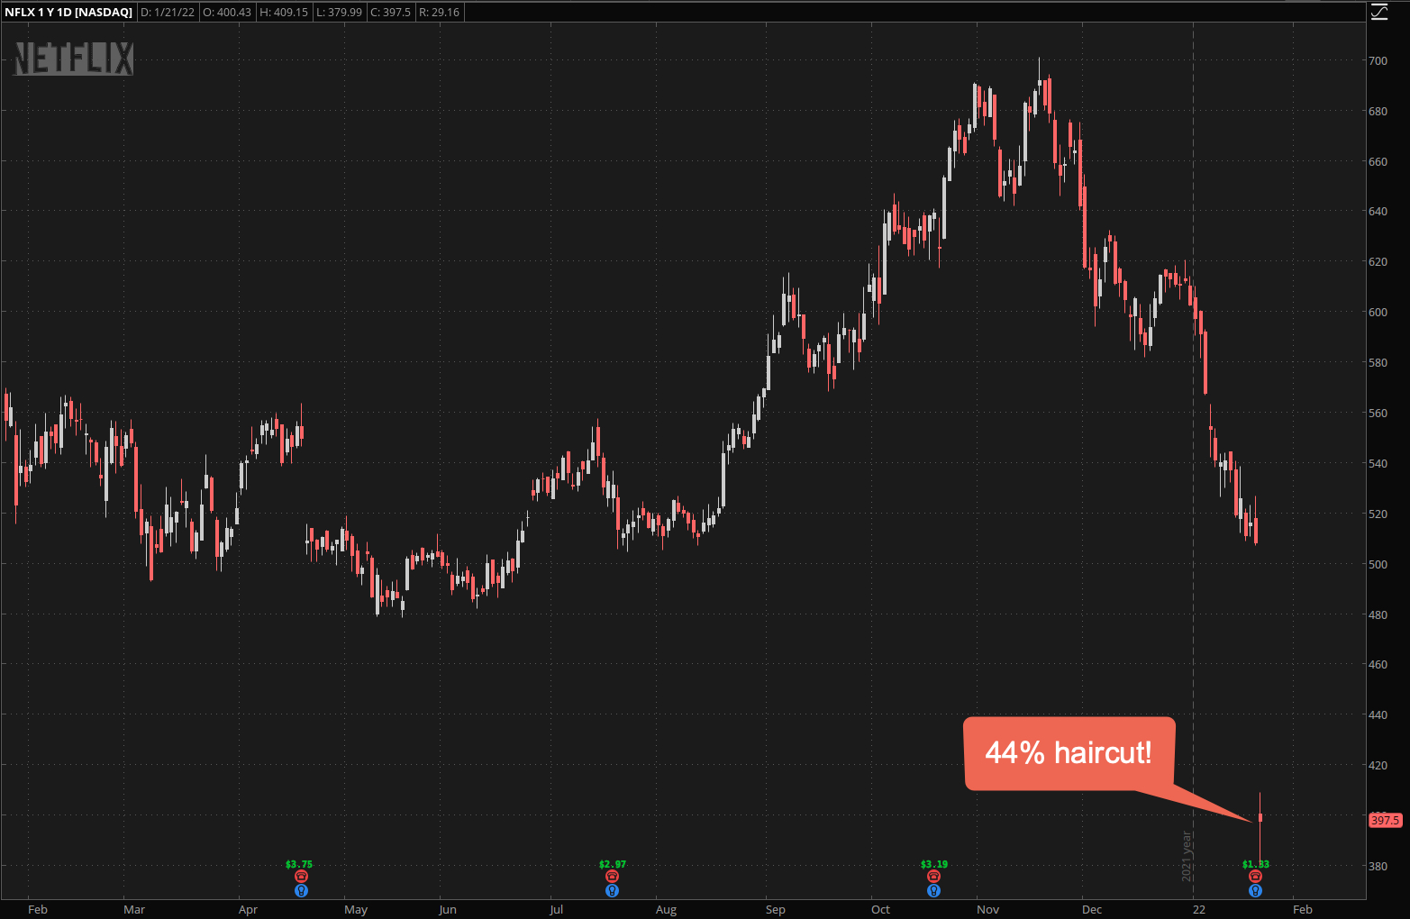Click the 397.5 current price bubble
The width and height of the screenshot is (1410, 919).
pyautogui.click(x=1385, y=820)
